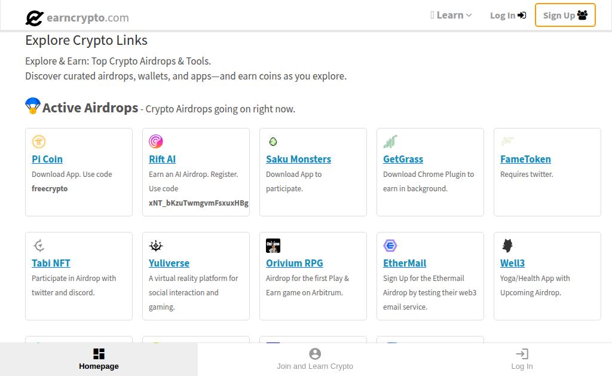Select the Log In tab in bottom bar
The image size is (612, 376).
coord(522,359)
